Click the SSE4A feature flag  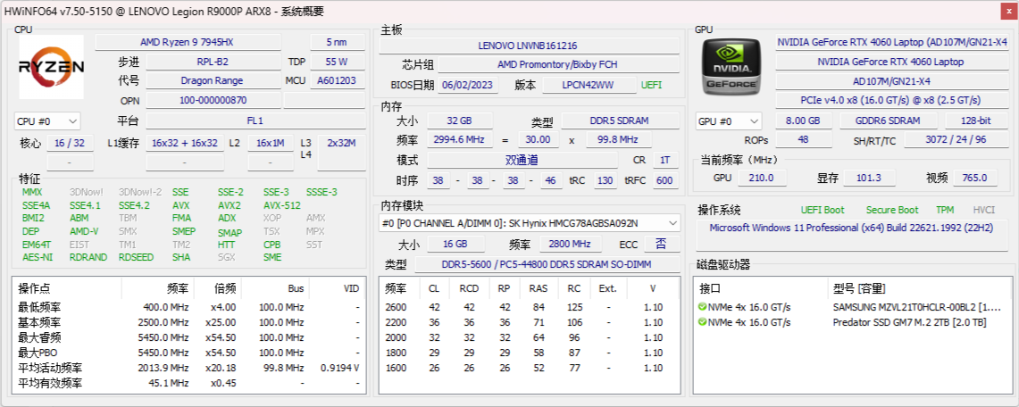click(36, 205)
